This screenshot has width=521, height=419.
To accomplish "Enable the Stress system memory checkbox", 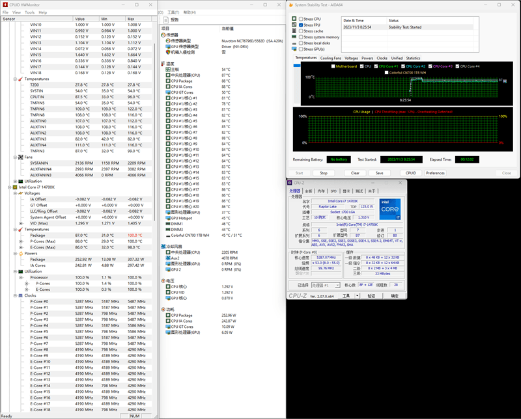I will (x=301, y=37).
